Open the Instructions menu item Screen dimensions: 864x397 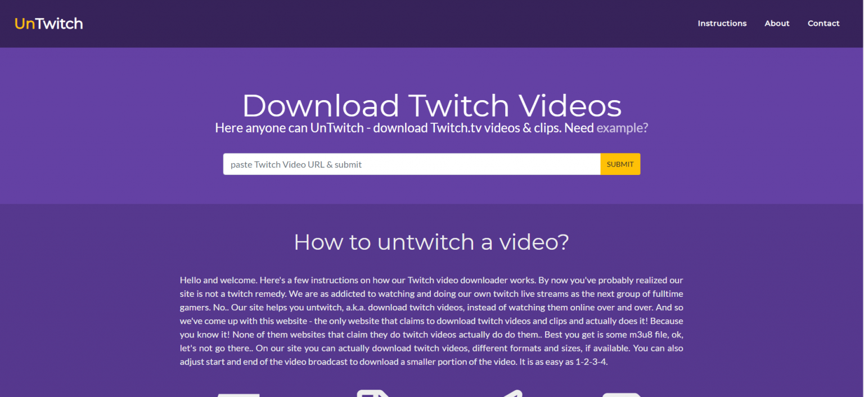(x=722, y=24)
